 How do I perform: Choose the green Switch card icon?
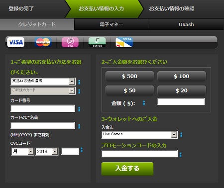pyautogui.click(x=97, y=42)
